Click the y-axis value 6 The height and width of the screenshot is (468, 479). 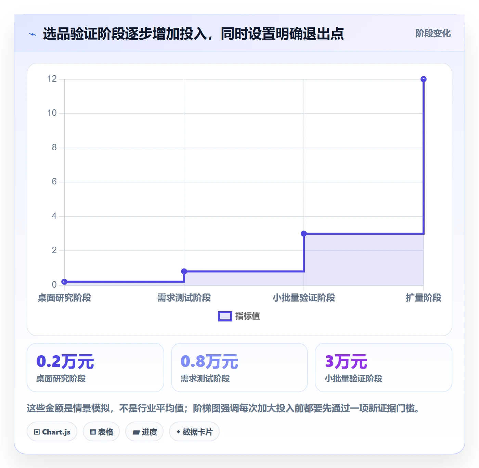tap(54, 182)
